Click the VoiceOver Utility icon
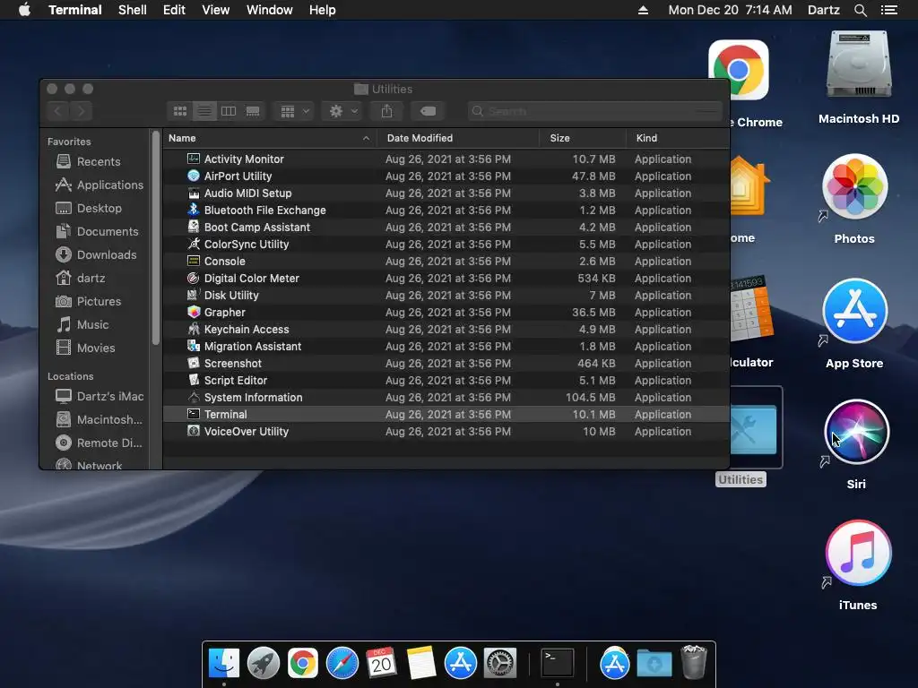The height and width of the screenshot is (688, 918). point(194,431)
